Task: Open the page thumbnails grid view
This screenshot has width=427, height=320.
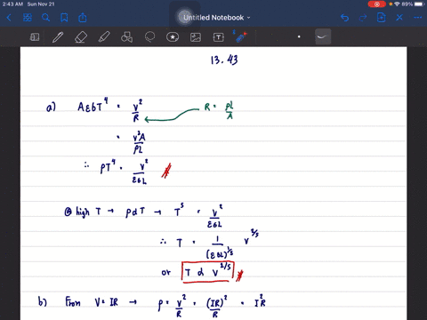Action: (28, 18)
